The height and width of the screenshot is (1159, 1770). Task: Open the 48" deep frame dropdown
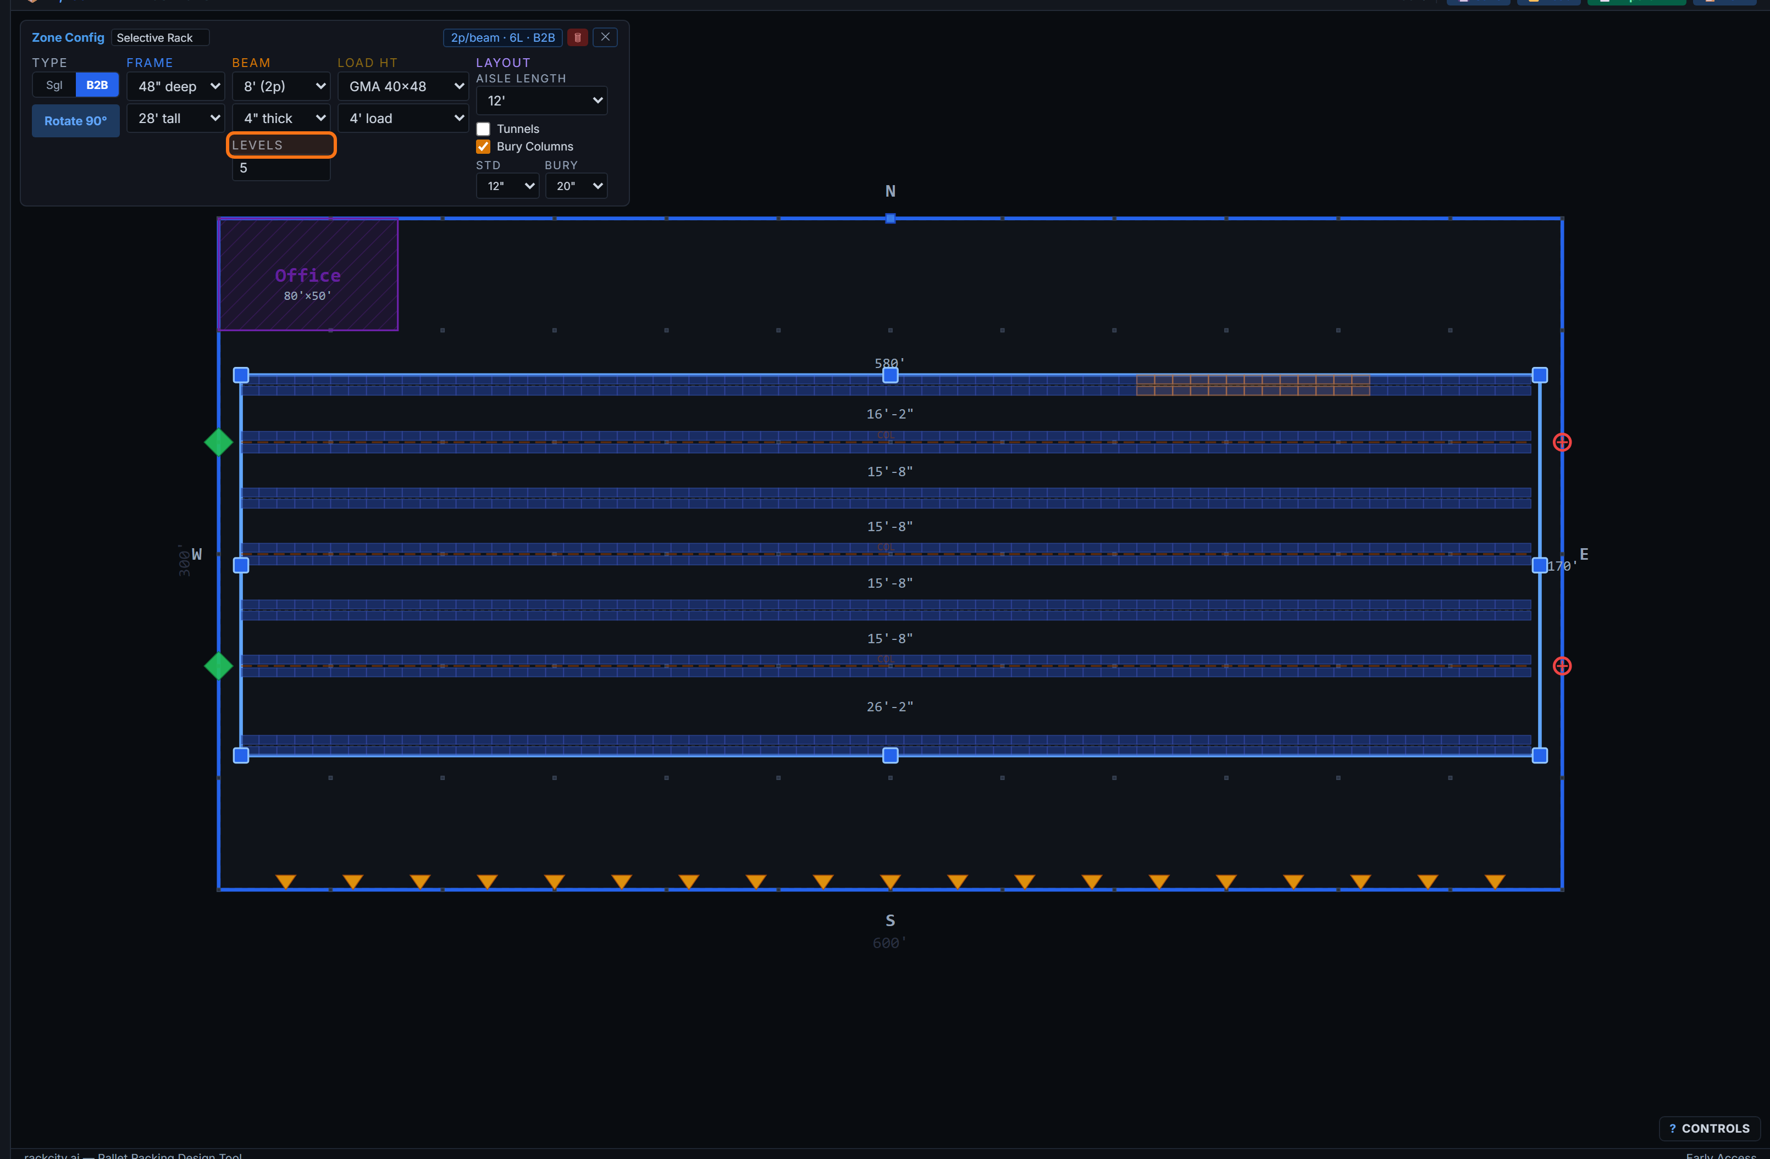(175, 86)
